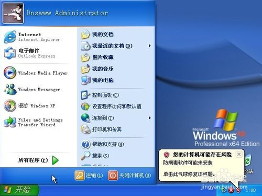
Task: Click the 设置程序访问和默认值 icon
Action: [85, 106]
